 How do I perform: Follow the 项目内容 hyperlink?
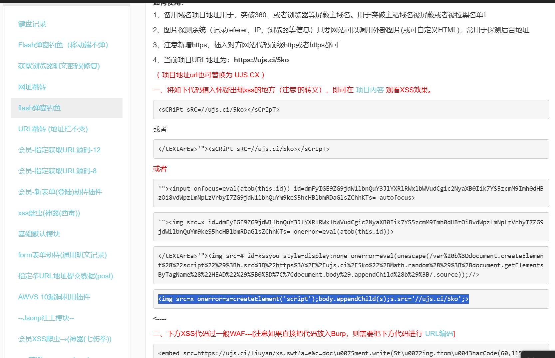(370, 90)
